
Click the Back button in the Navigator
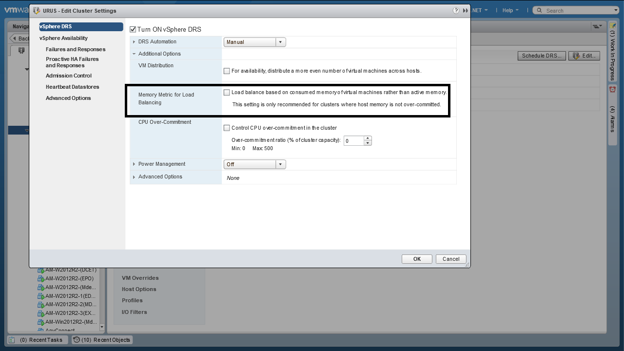20,39
